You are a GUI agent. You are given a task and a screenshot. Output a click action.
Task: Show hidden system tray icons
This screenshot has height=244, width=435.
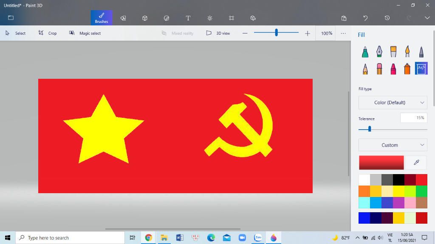point(357,238)
